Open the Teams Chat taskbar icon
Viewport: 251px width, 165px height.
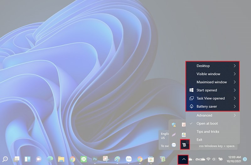(x=39, y=159)
